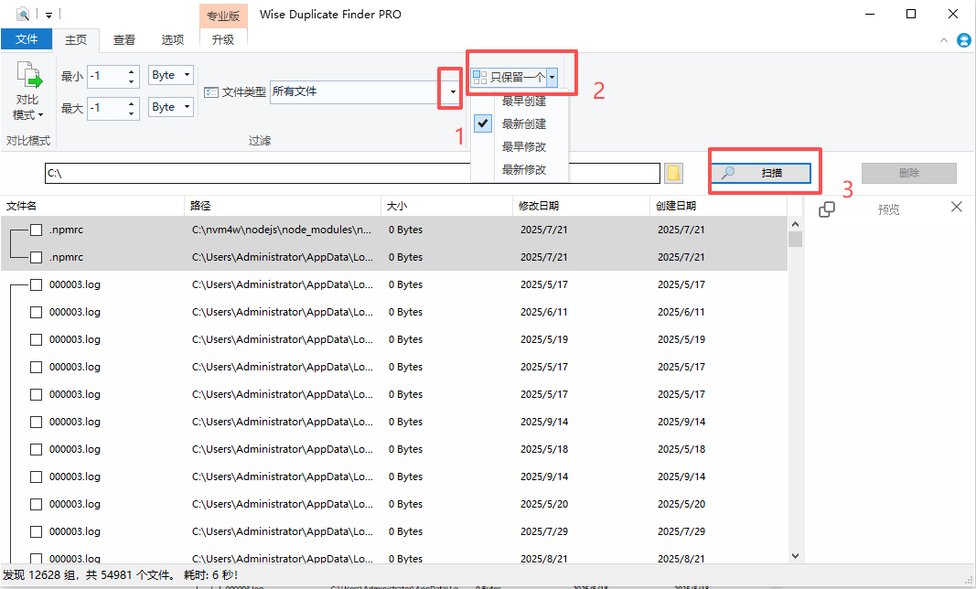
Task: Click the 2025/9/14 modified date, first occurrence
Action: click(544, 422)
